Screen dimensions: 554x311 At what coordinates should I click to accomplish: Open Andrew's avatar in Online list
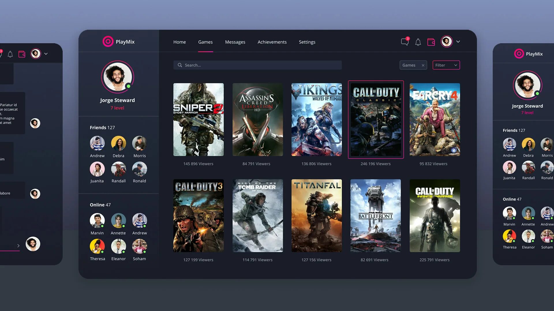tap(140, 221)
